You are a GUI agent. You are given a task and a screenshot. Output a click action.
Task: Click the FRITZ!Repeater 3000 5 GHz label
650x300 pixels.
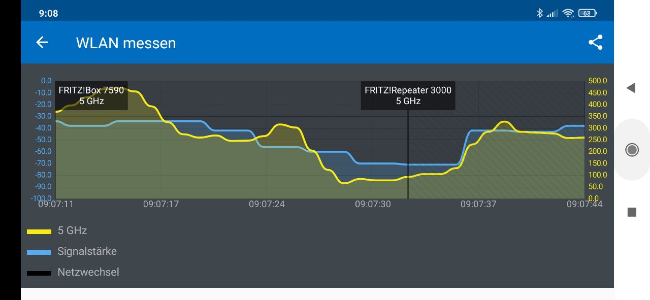tap(408, 95)
